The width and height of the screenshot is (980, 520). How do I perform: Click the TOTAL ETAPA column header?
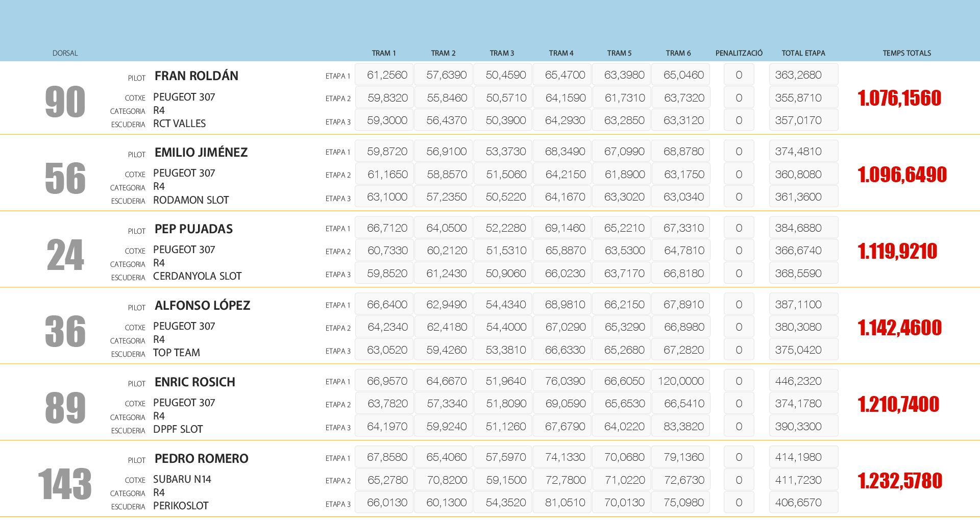tap(803, 53)
